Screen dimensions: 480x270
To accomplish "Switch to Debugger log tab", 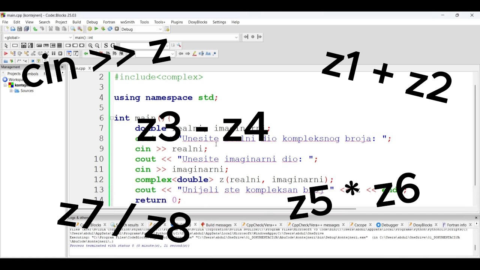I will click(x=390, y=225).
